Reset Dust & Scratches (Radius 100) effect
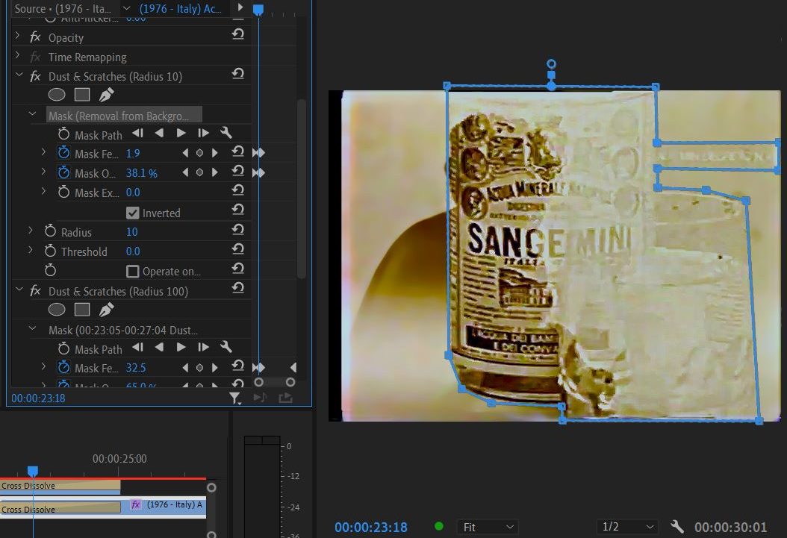This screenshot has height=538, width=787. point(238,288)
